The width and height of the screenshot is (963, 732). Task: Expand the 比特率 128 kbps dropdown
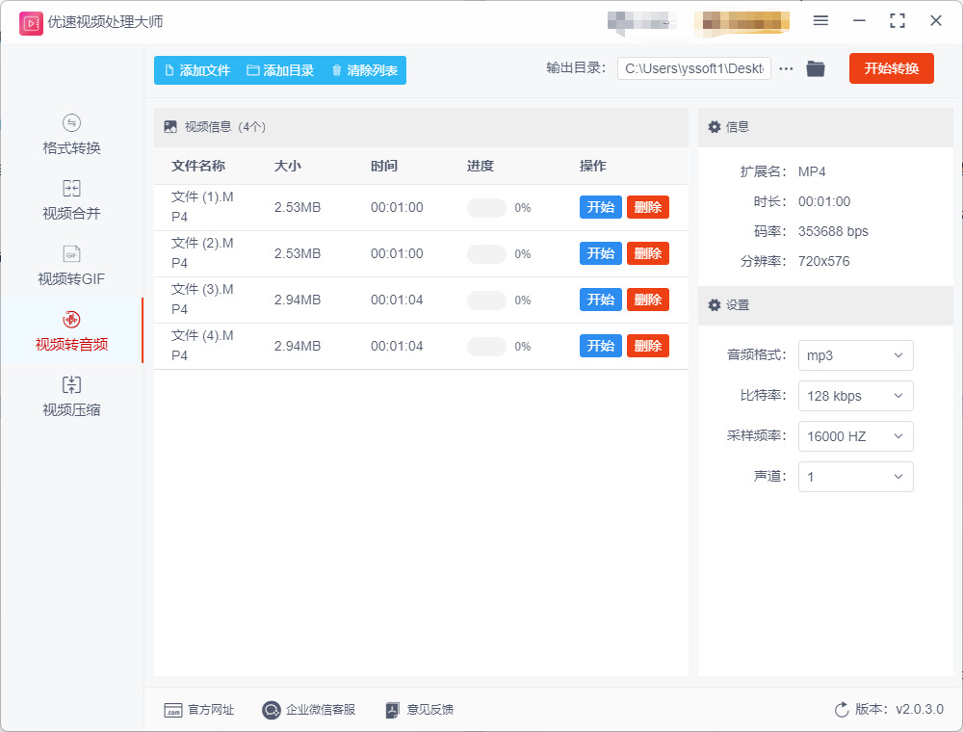(855, 396)
